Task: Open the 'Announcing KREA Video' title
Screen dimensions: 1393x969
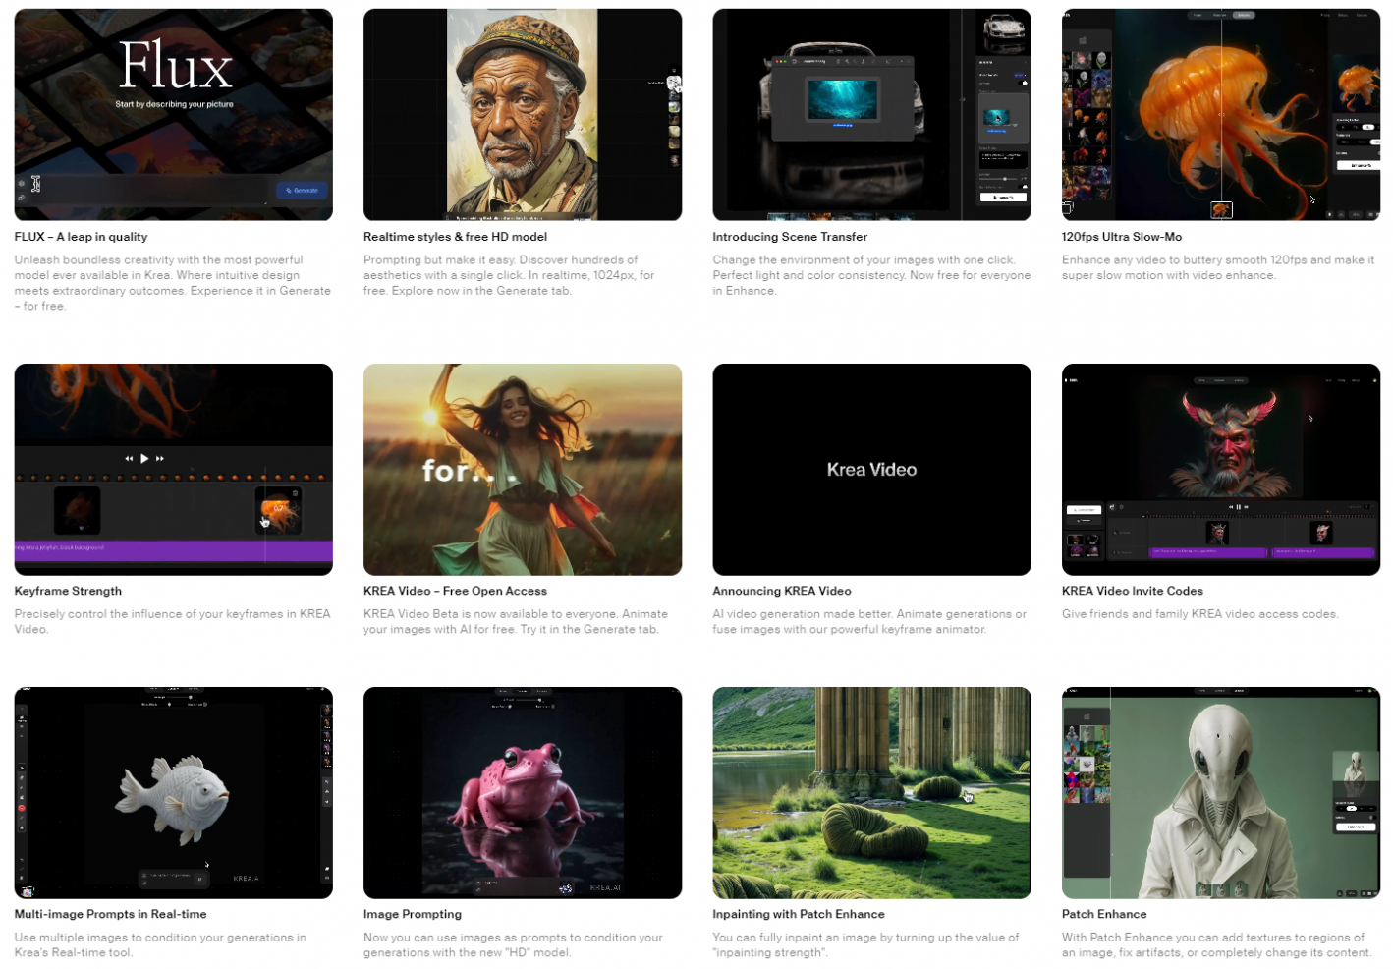Action: 782,591
